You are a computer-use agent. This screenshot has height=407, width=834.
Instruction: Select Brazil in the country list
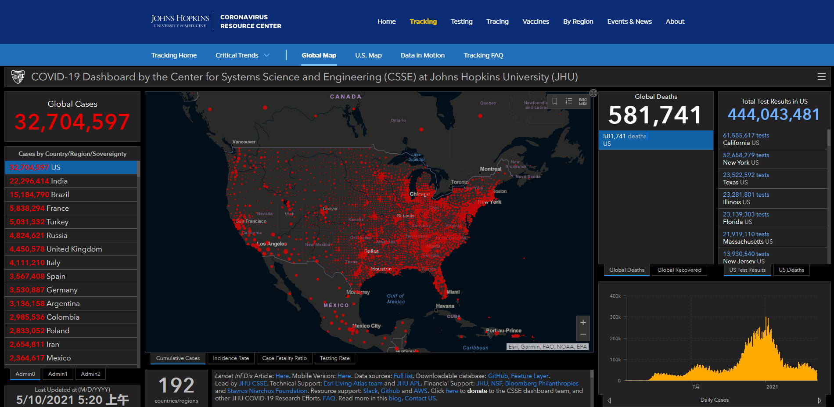pyautogui.click(x=71, y=194)
